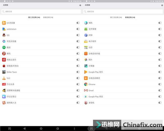Toggle lock switch for 相机
Image resolution: width=164 pixels, height=131 pixels.
point(160,23)
